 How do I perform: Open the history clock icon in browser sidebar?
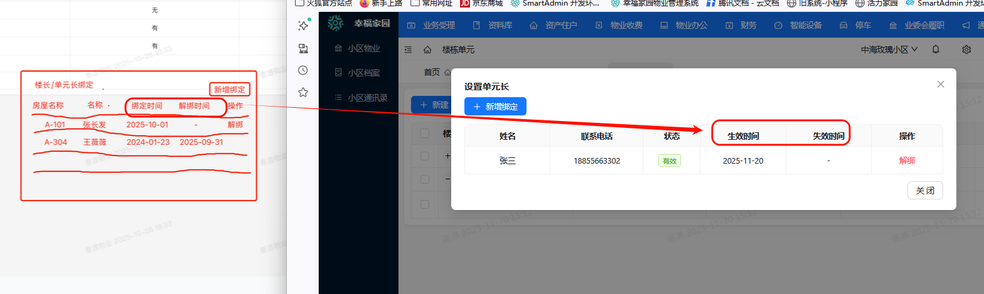click(303, 70)
